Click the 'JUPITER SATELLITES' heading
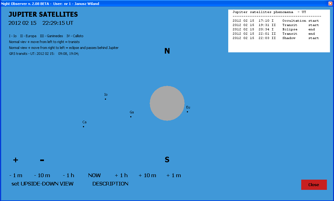The height and width of the screenshot is (201, 334). click(x=43, y=14)
